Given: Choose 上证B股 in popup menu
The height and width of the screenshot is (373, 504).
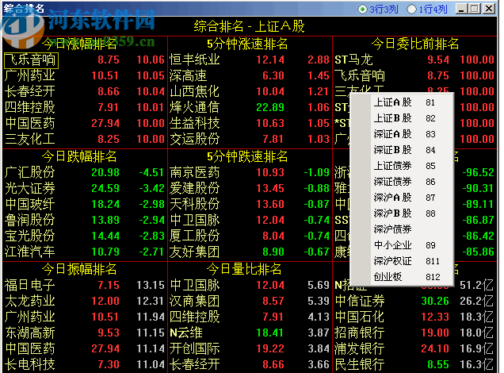Looking at the screenshot, I should click(x=402, y=118).
